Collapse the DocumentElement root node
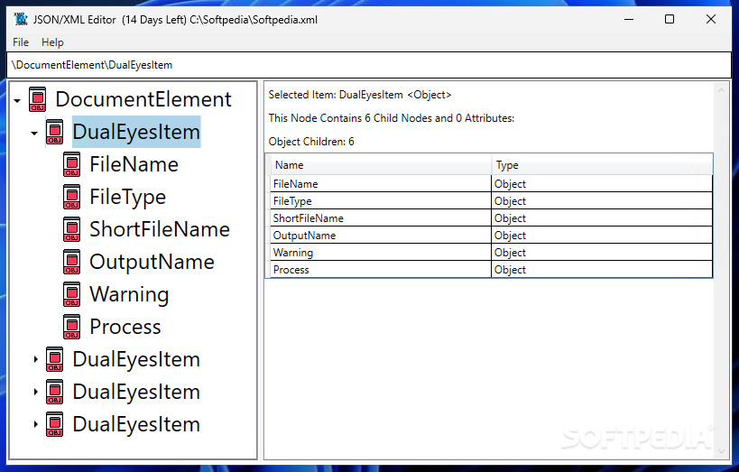This screenshot has height=472, width=739. click(x=17, y=100)
